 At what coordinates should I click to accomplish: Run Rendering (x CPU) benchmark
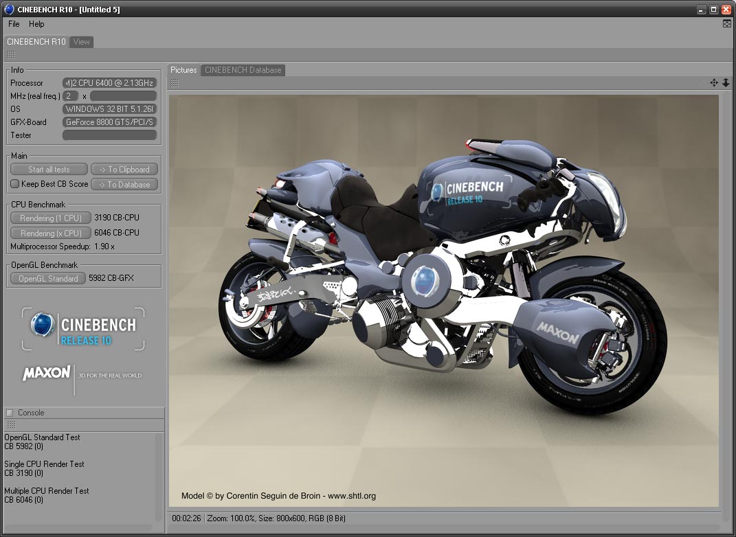pos(51,233)
